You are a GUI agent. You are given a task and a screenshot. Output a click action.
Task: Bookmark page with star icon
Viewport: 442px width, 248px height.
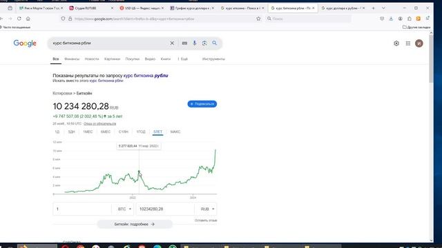[x=258, y=19]
